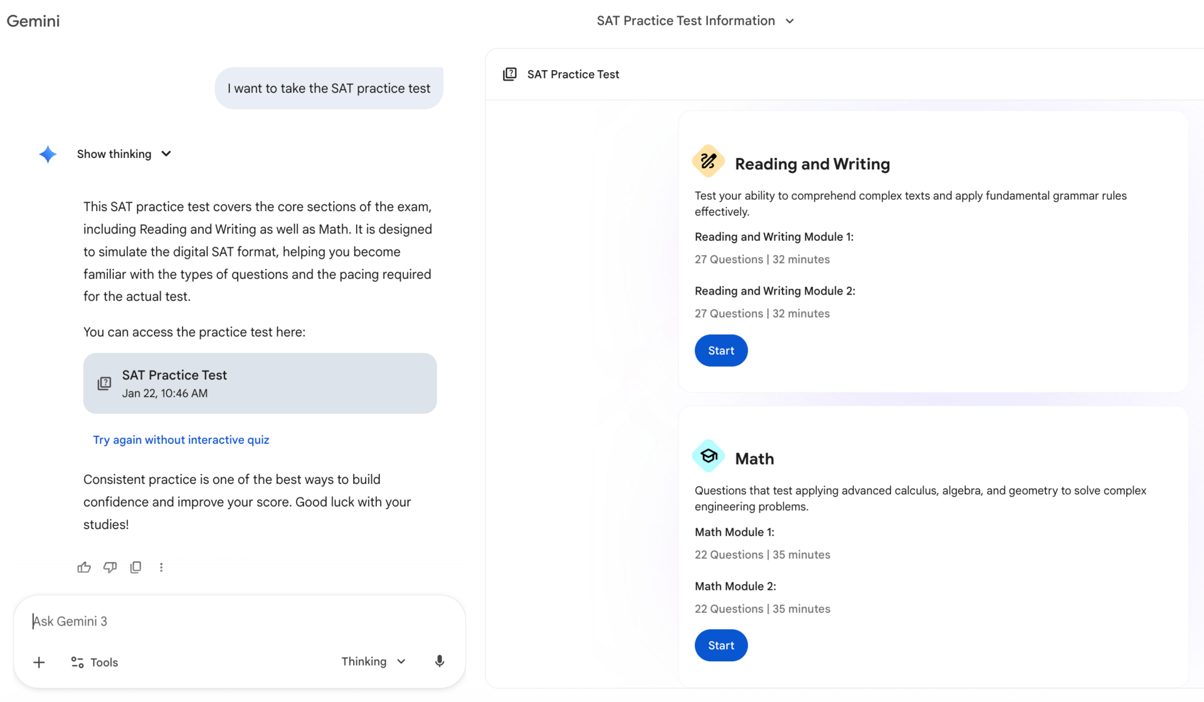Viewport: 1204px width, 702px height.
Task: Expand the Show thinking section
Action: tap(124, 154)
